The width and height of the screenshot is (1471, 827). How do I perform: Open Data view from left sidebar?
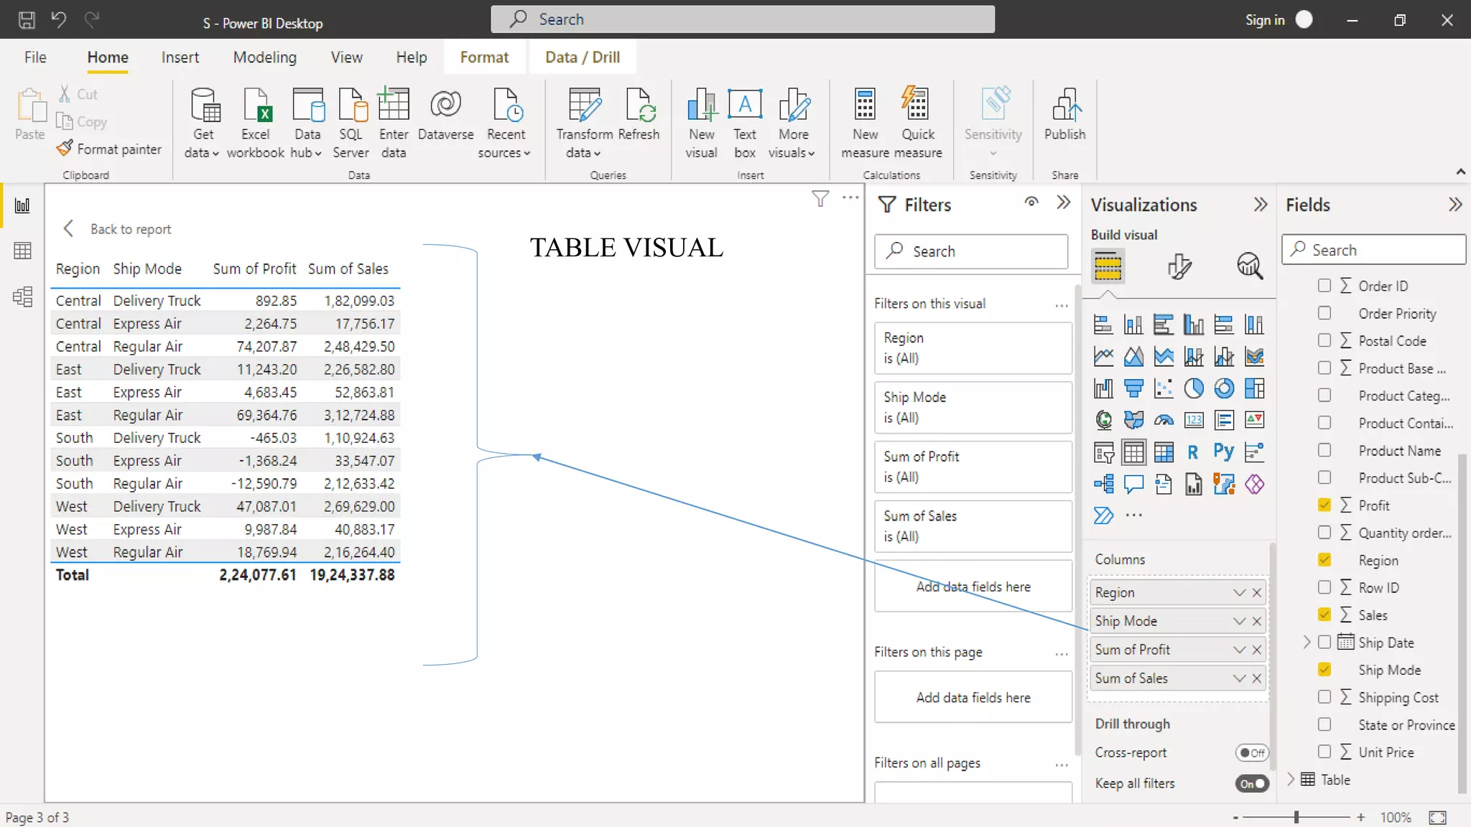click(x=22, y=251)
